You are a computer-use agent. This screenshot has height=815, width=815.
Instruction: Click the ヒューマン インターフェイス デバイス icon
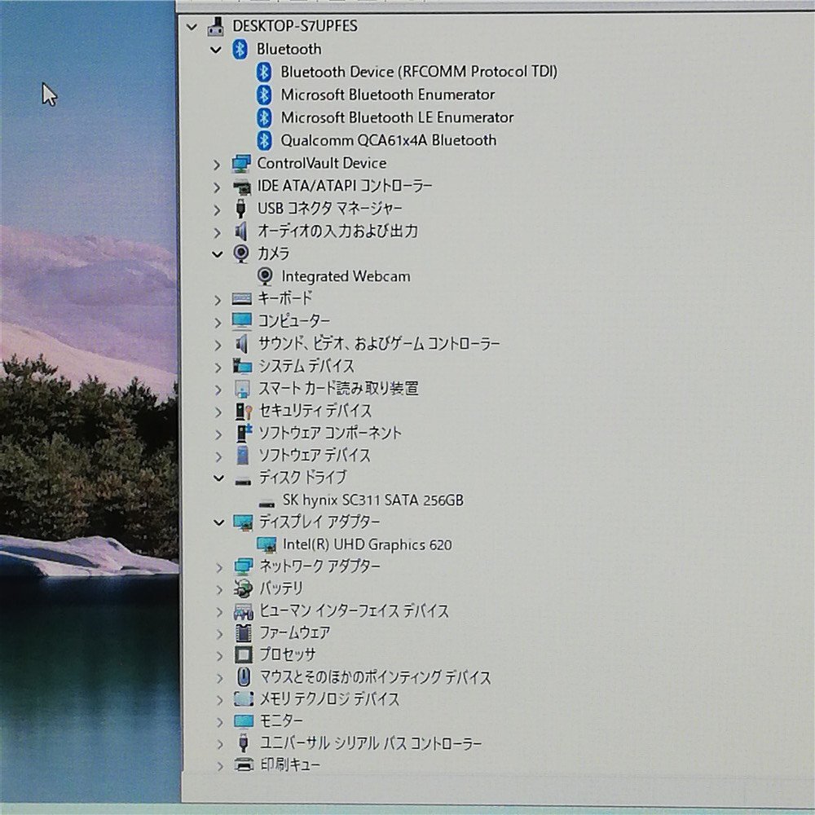click(x=243, y=612)
